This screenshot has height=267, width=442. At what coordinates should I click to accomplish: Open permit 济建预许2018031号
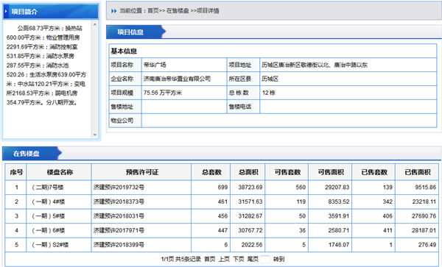point(119,216)
